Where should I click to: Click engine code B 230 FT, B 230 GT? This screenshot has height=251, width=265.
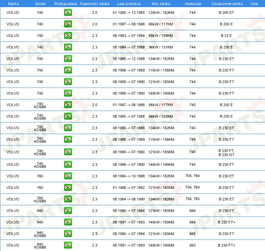[226, 153]
